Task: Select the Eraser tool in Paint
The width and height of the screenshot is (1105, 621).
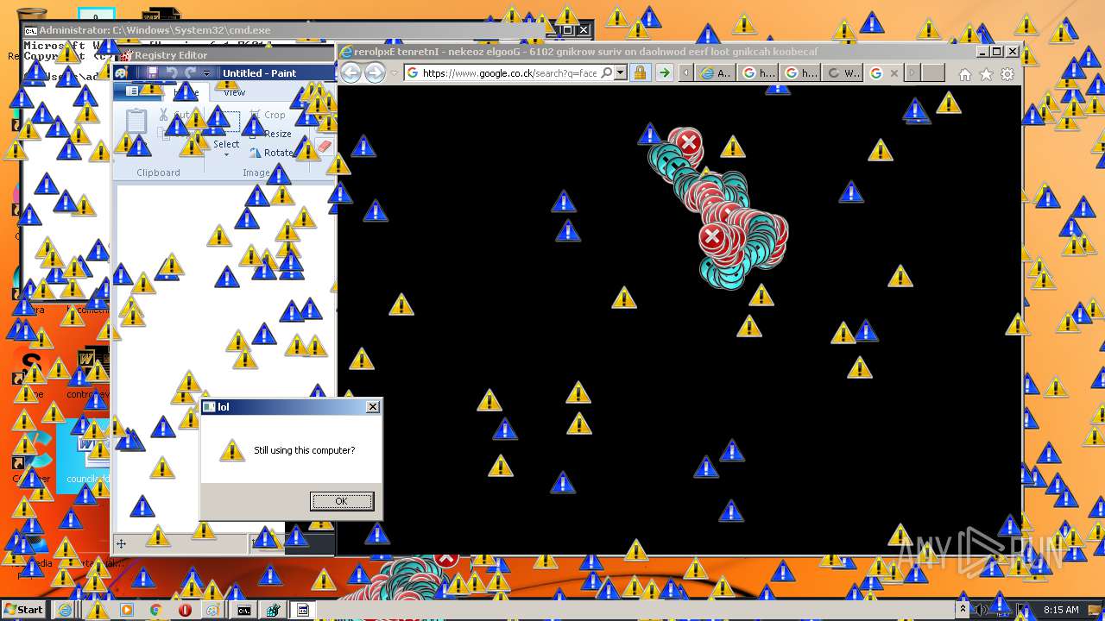Action: [x=325, y=147]
